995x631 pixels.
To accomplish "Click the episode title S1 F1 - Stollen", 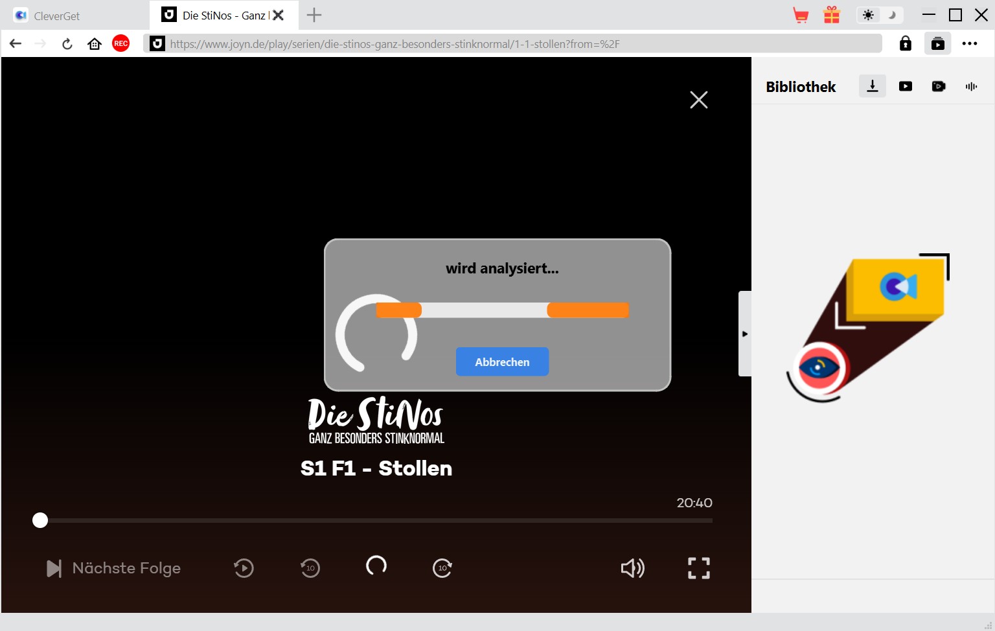I will pos(376,468).
